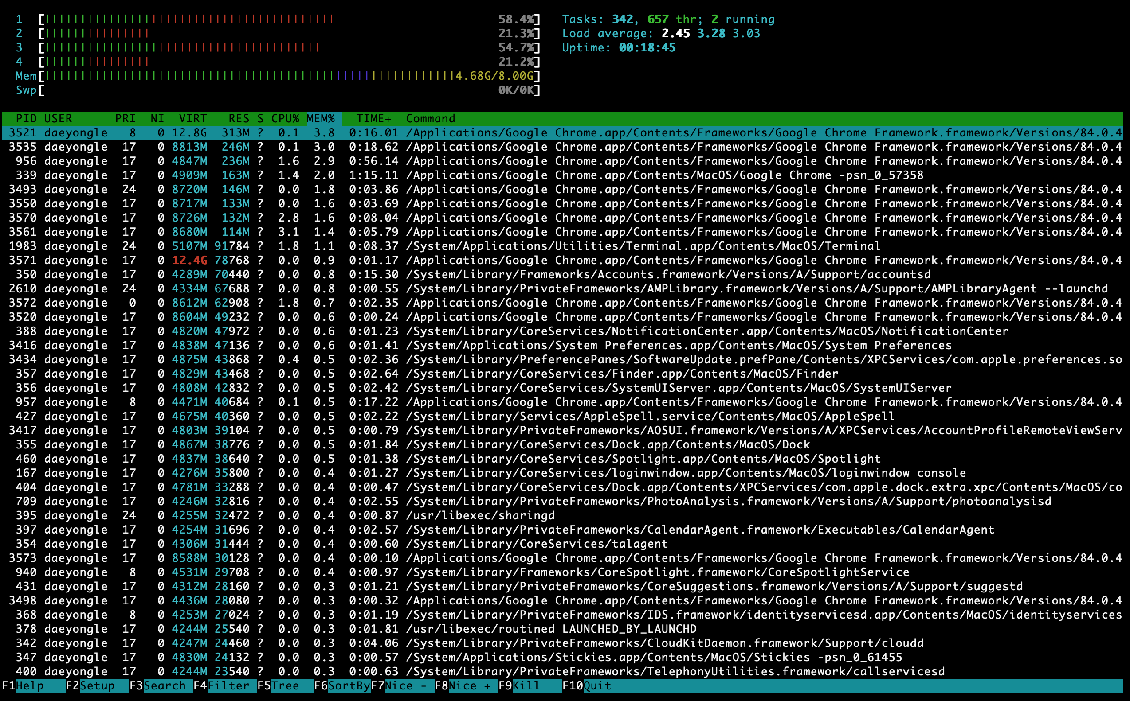Click the RES column header
The image size is (1130, 701).
pos(239,119)
